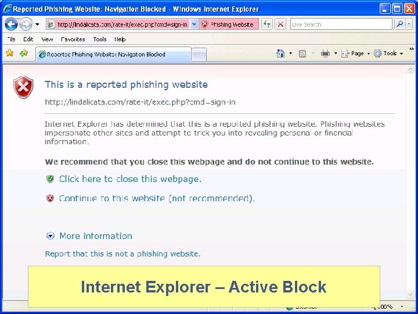Open the File menu
Viewport: 418px width, 314px height.
tap(11, 40)
